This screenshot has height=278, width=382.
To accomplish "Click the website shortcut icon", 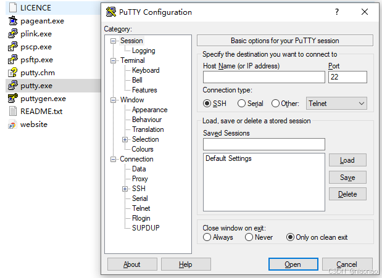I will tap(12, 125).
